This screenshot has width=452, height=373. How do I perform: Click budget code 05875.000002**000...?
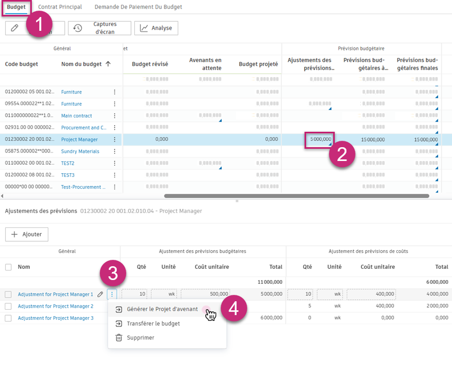[29, 151]
